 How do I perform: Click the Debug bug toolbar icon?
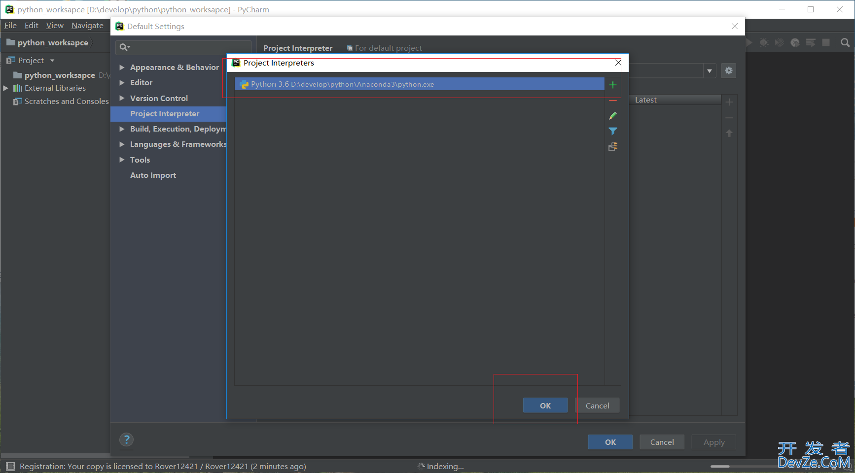tap(764, 43)
